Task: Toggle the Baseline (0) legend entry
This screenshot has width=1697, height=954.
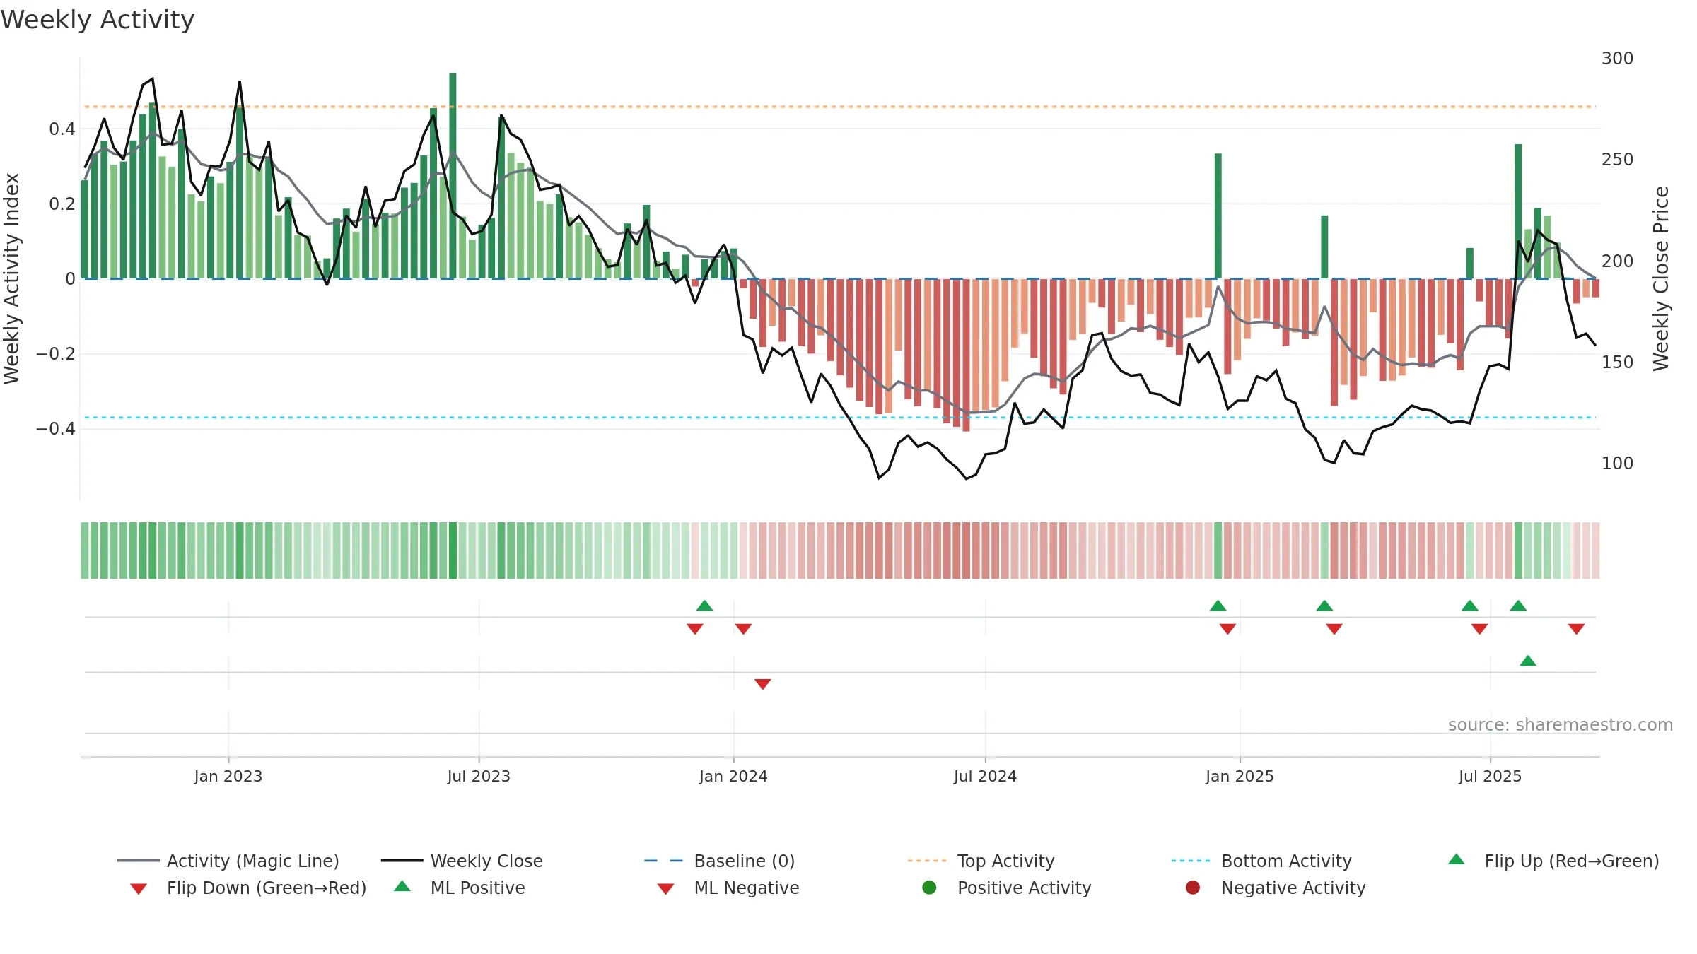Action: pyautogui.click(x=720, y=861)
